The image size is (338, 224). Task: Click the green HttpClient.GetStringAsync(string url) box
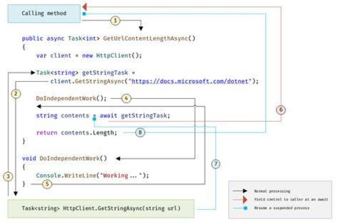101,209
